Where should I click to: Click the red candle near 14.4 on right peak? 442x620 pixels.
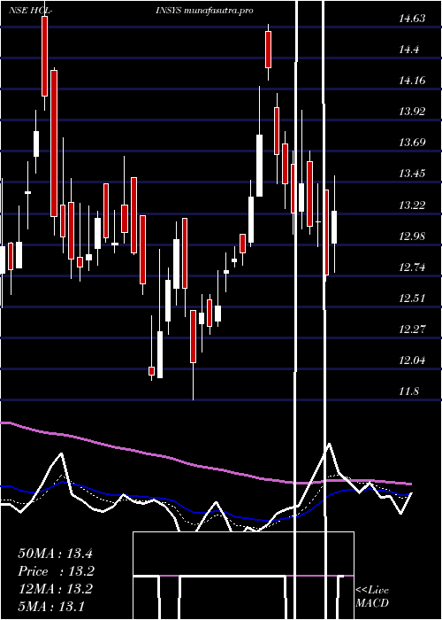pos(269,50)
